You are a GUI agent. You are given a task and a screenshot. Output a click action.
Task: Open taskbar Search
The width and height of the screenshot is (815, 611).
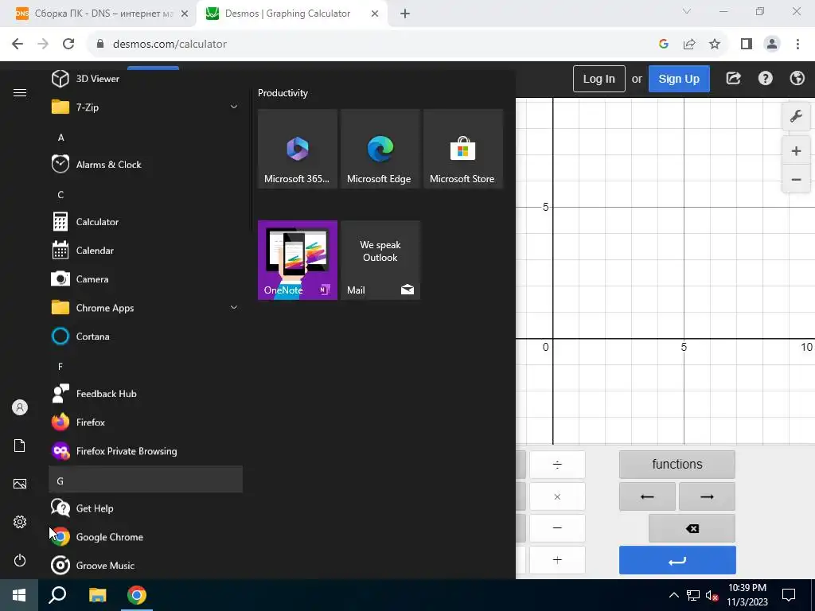(57, 595)
